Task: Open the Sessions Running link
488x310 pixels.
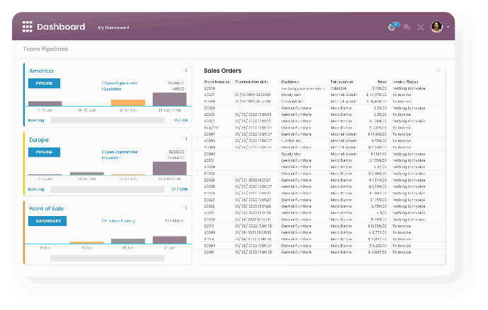Action: [x=118, y=221]
